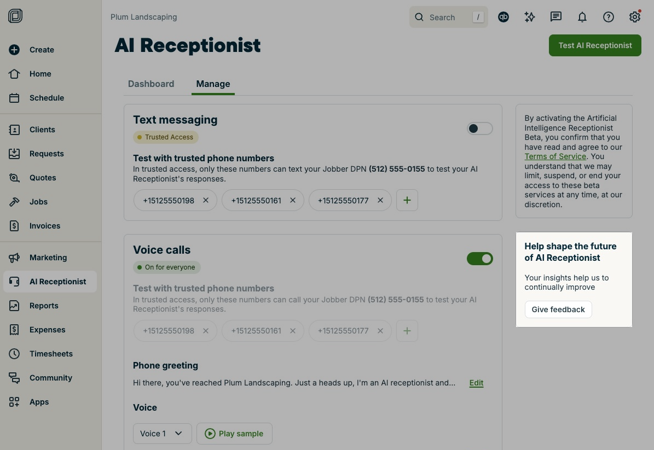Open the help question mark icon
Image resolution: width=654 pixels, height=450 pixels.
tap(608, 17)
